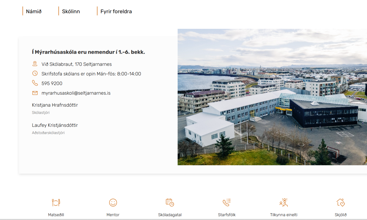Viewport: 367px width, 220px height.
Task: Click the Starfsfólk phone list icon
Action: tap(227, 203)
